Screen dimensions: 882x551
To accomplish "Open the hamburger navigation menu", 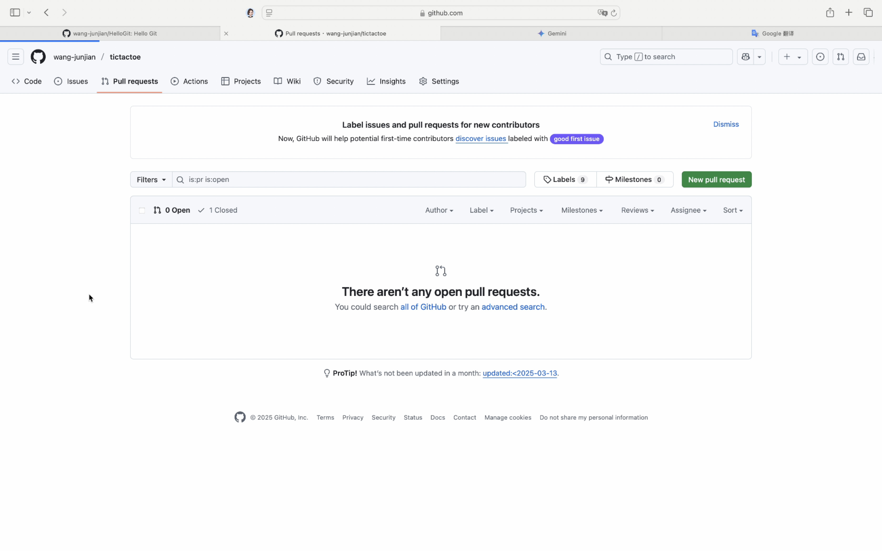I will 16,57.
